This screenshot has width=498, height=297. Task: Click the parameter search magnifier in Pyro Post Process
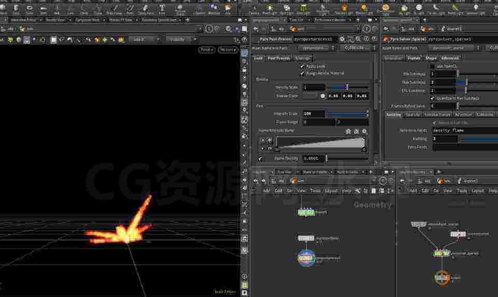point(358,39)
